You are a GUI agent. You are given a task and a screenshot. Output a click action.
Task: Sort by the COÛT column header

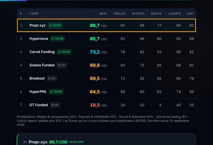(x=190, y=14)
